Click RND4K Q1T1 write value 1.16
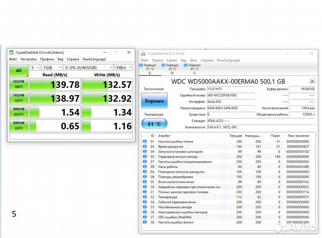This screenshot has width=322, height=238. pos(107,125)
